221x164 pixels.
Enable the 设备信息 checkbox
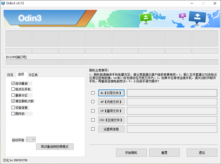(13, 108)
